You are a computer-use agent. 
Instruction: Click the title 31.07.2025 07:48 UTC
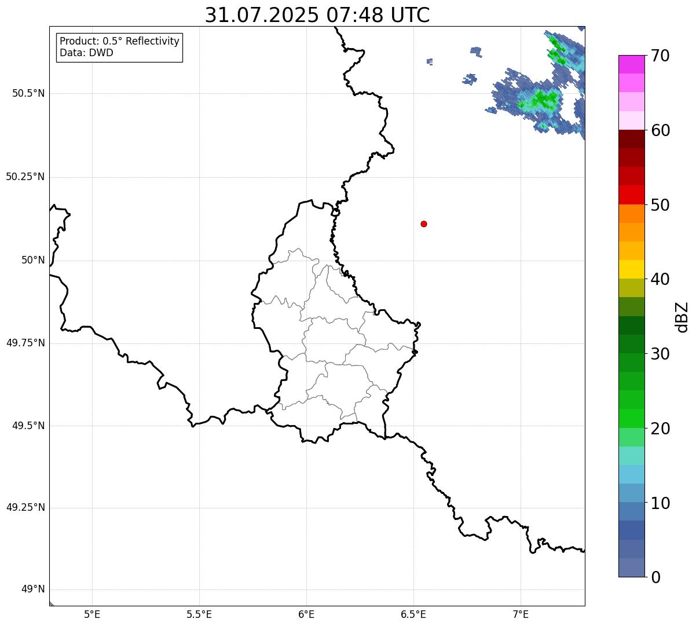(x=317, y=14)
